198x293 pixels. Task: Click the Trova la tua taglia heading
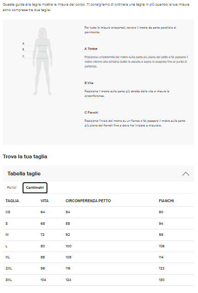pyautogui.click(x=25, y=156)
